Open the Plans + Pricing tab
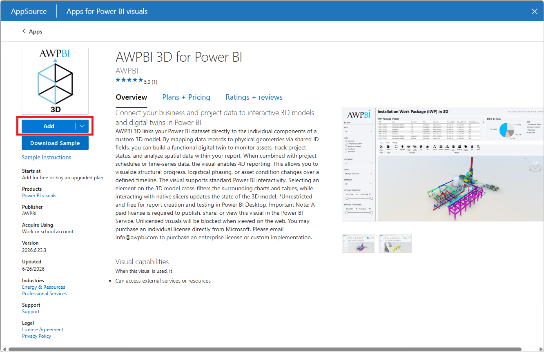The height and width of the screenshot is (352, 544). 186,97
